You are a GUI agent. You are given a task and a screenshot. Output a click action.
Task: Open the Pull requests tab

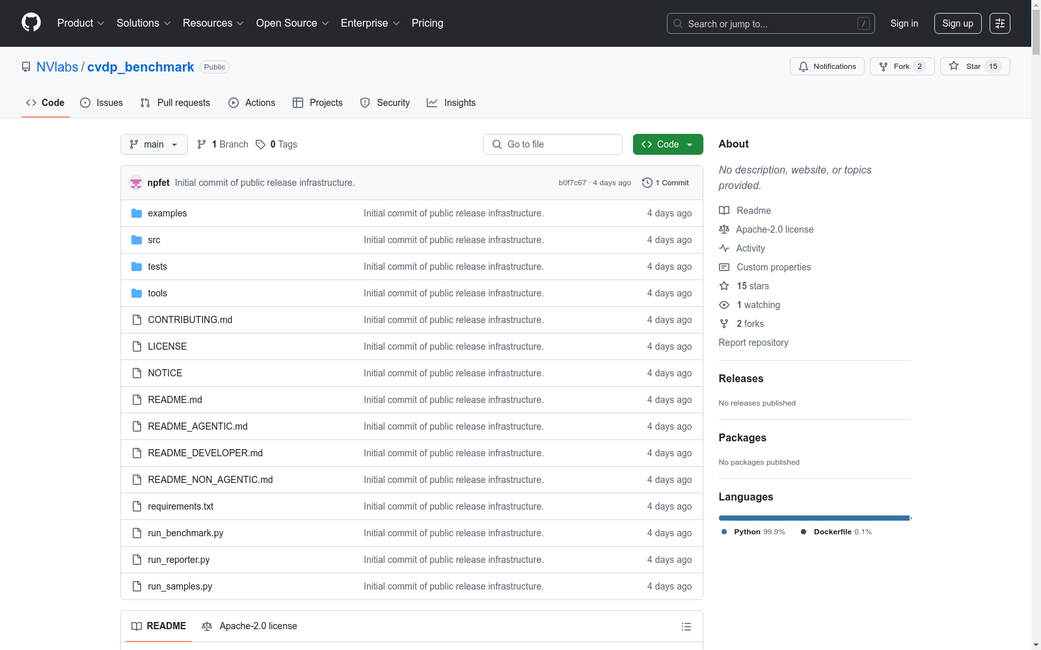pos(175,103)
